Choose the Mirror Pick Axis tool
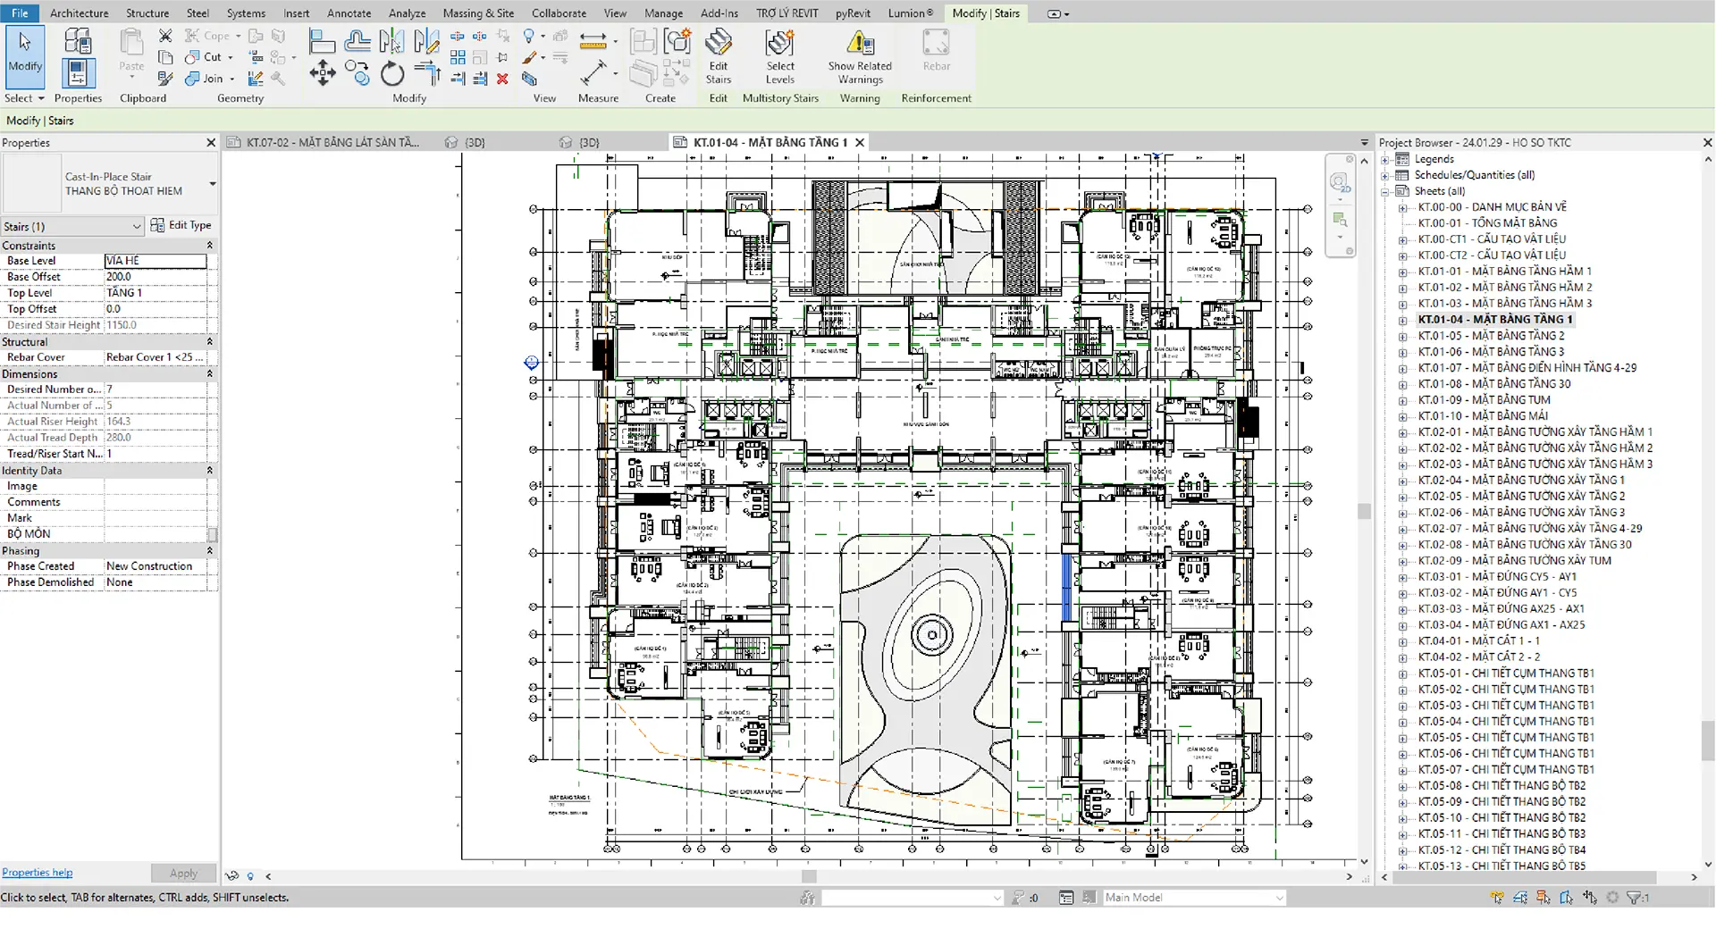 point(391,41)
